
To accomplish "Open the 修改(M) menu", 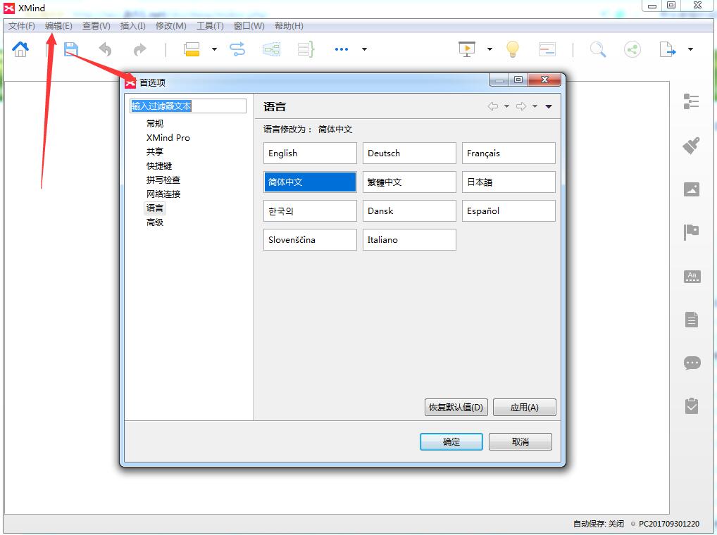I will click(171, 26).
